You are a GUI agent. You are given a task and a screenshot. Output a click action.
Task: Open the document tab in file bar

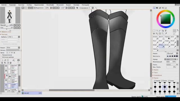click(x=32, y=93)
